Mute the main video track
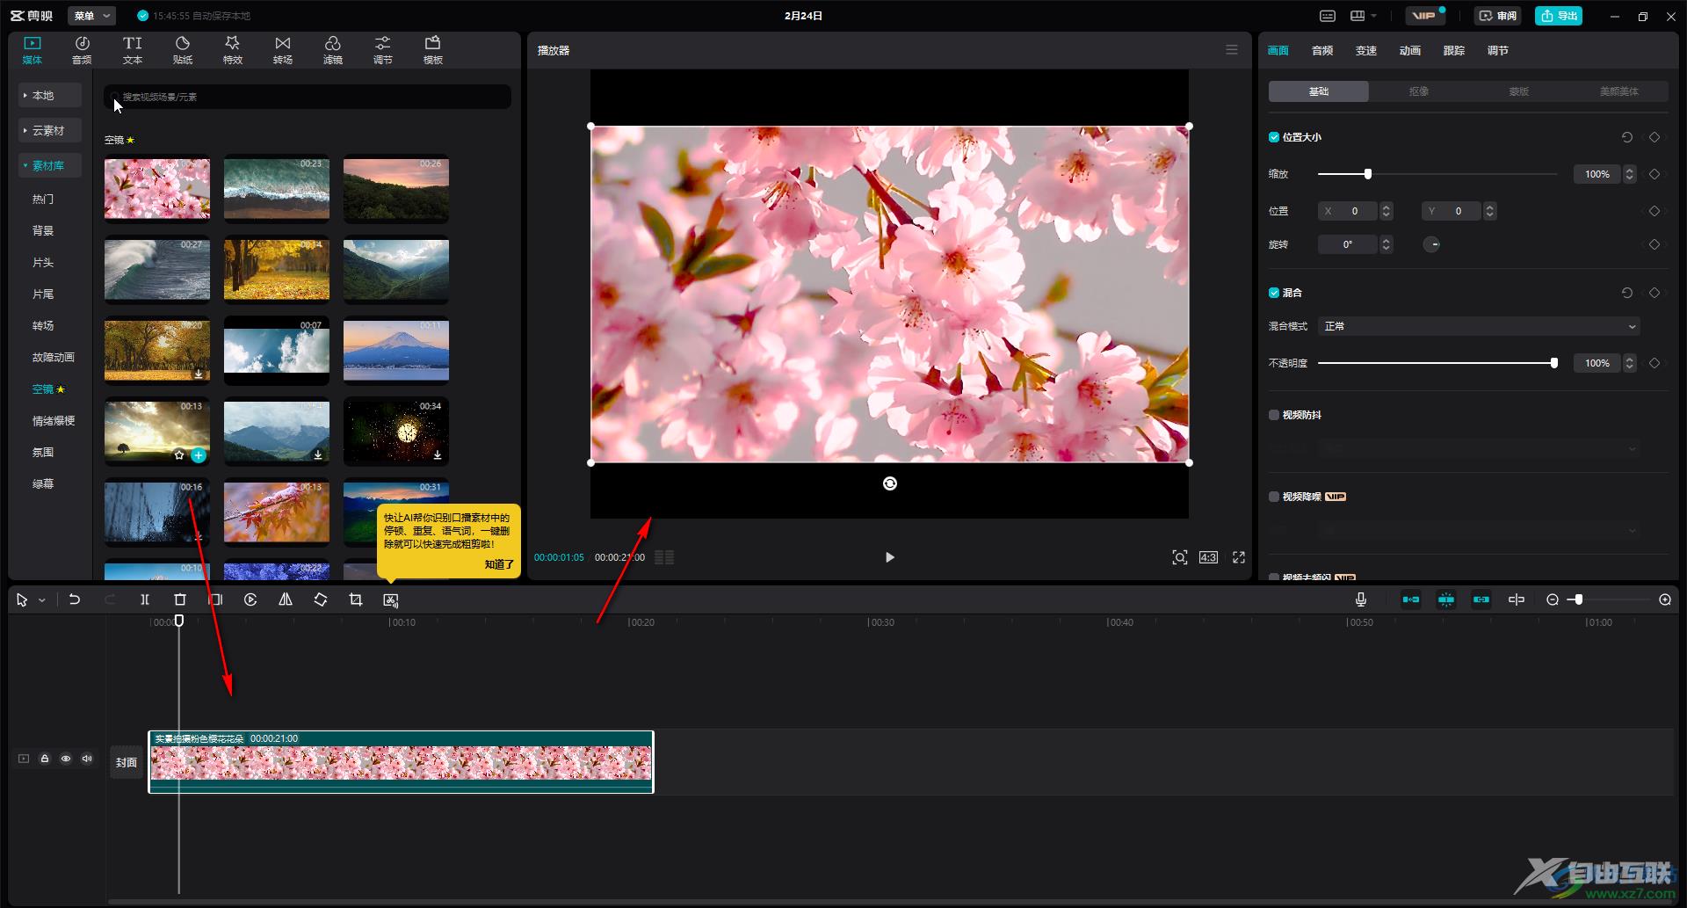The width and height of the screenshot is (1687, 908). [87, 759]
